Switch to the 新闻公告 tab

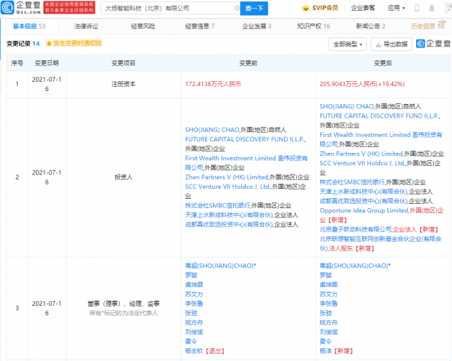pyautogui.click(x=370, y=27)
